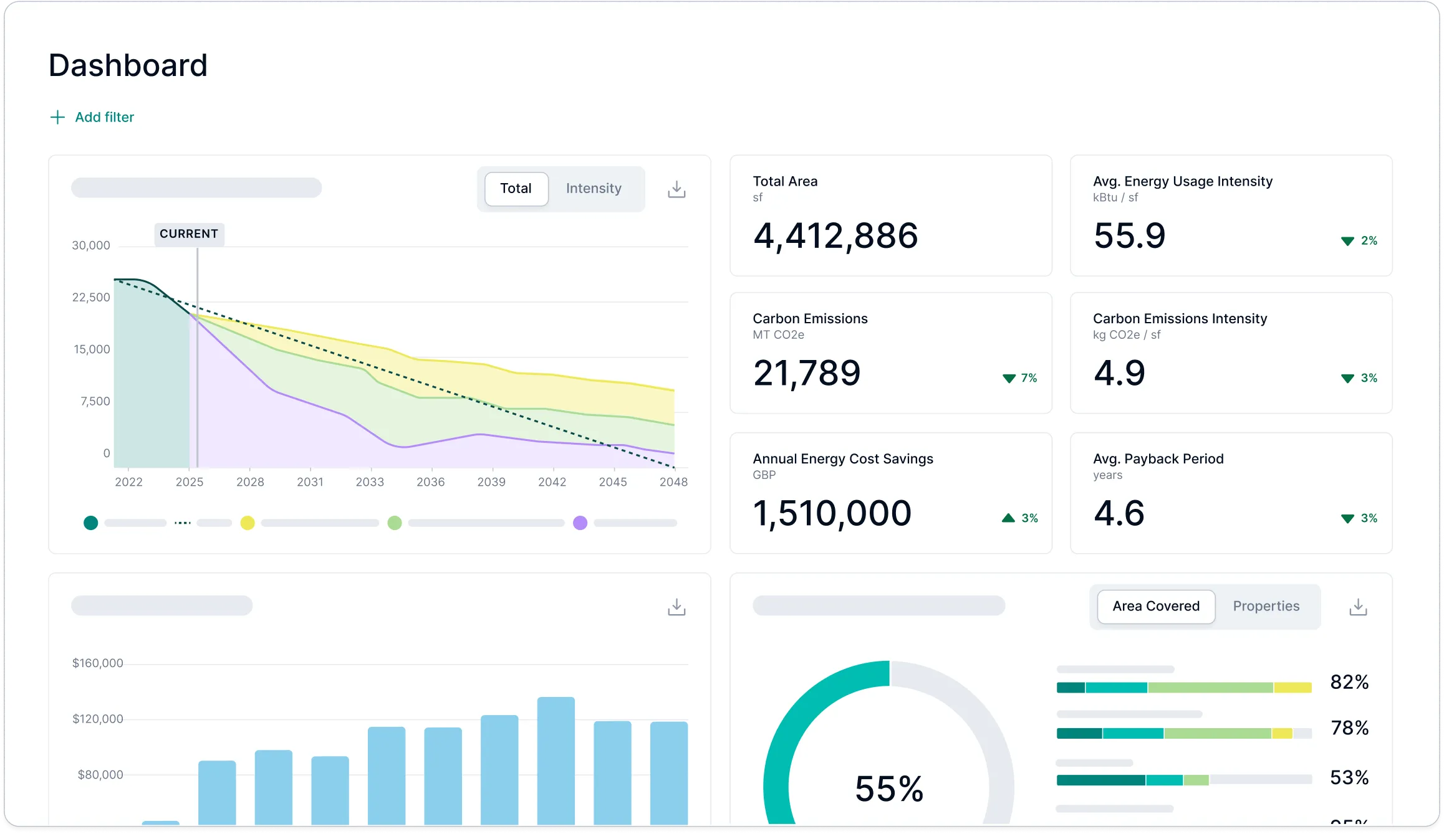Click the green legend dot in the chart legend
The width and height of the screenshot is (1444, 834).
395,523
